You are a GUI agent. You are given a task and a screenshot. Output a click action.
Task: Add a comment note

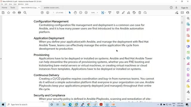[118, 12]
